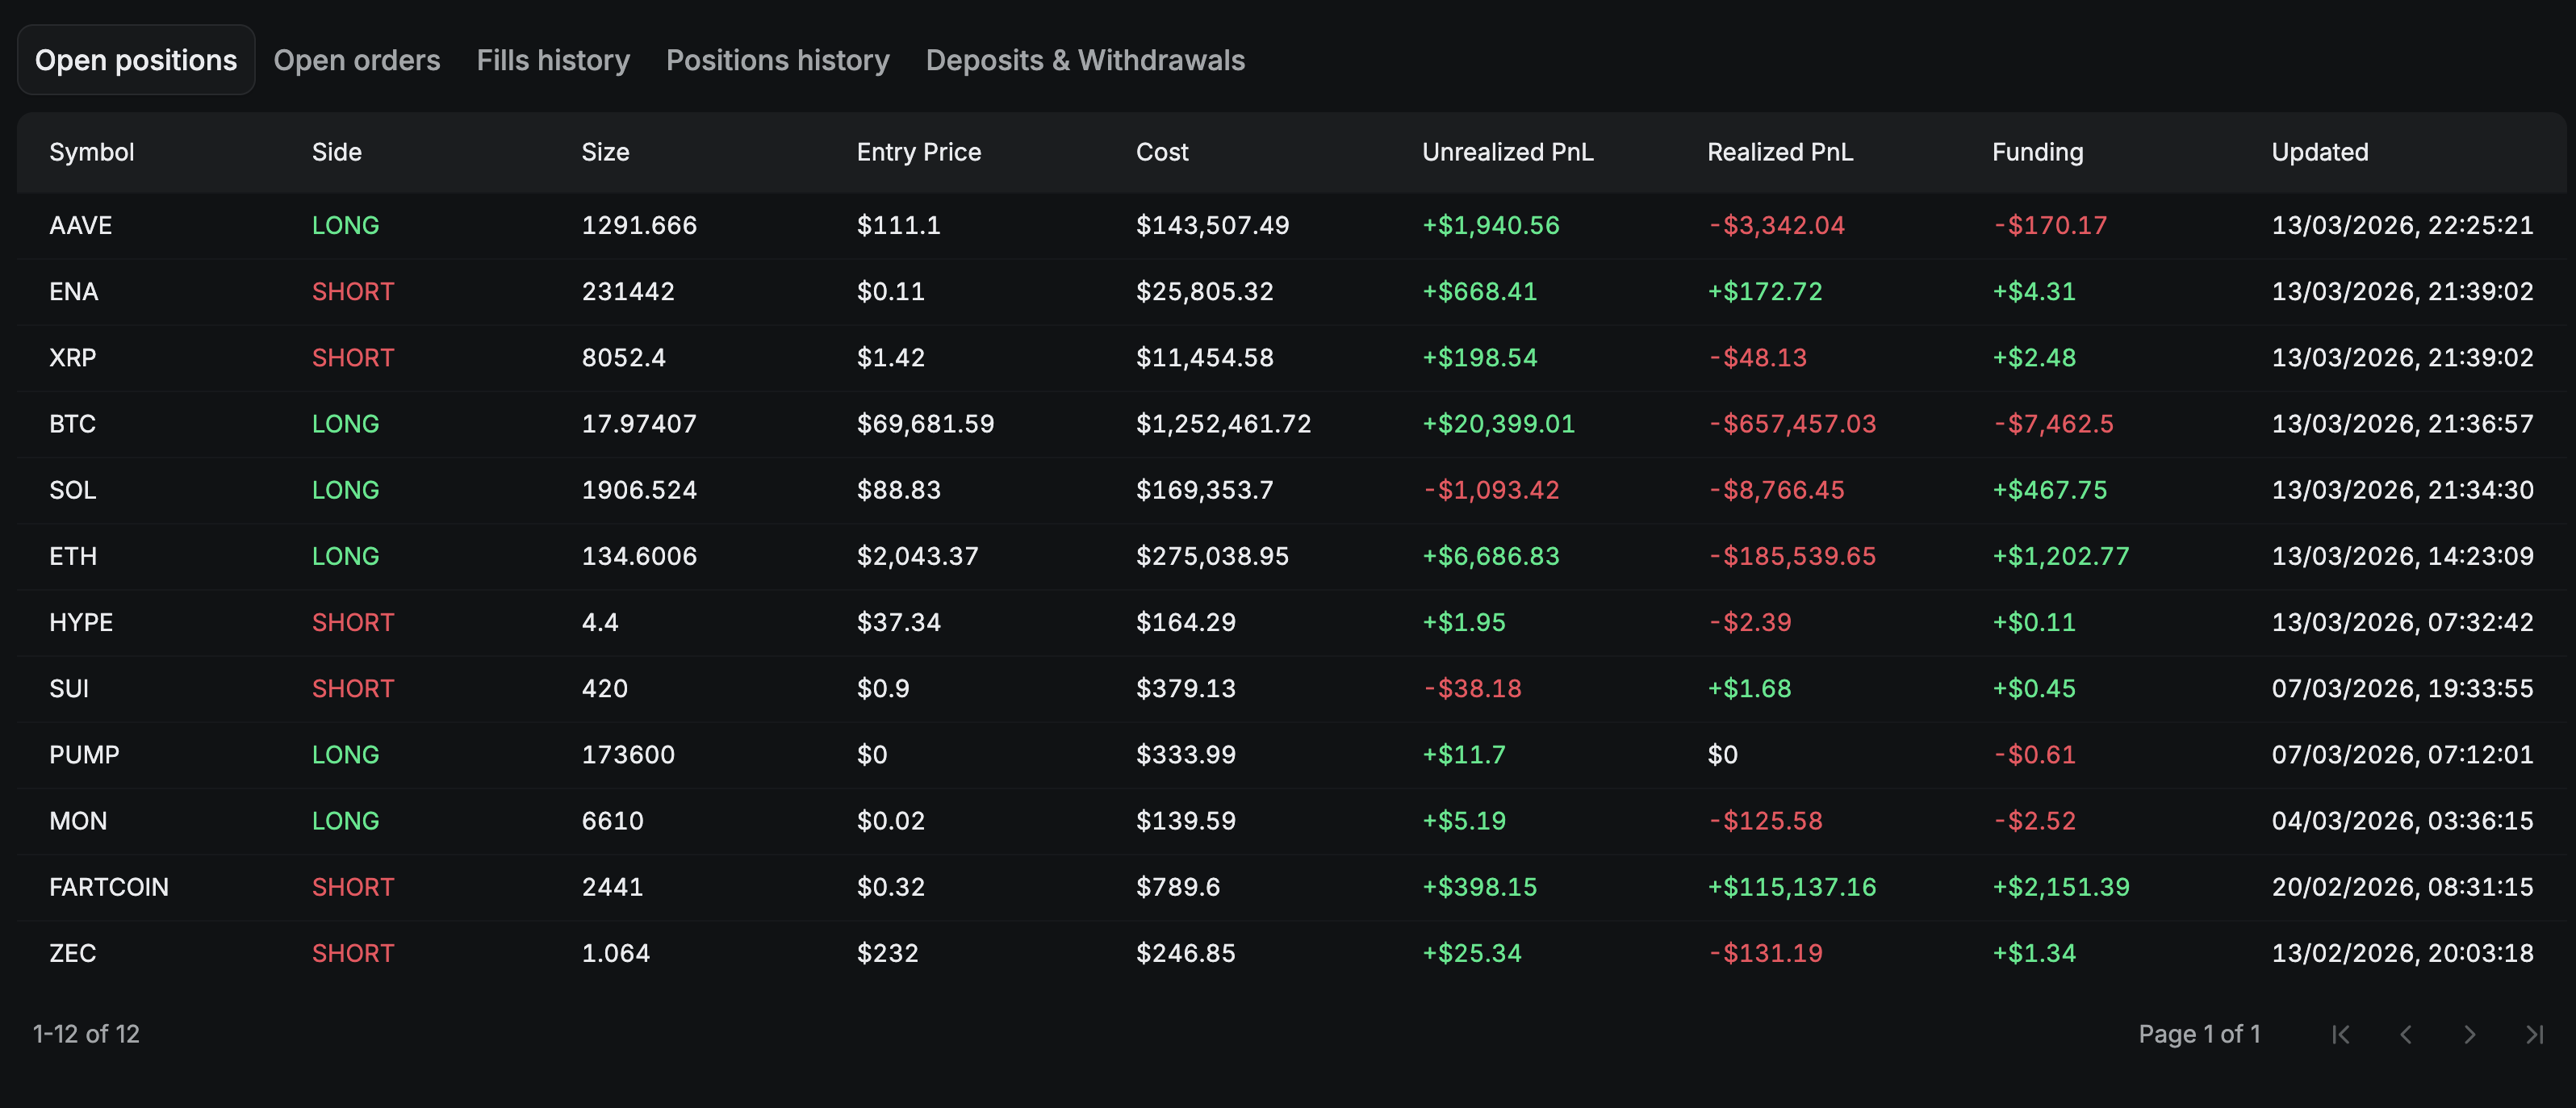Go to the first page icon
The width and height of the screenshot is (2576, 1108).
click(2341, 1034)
